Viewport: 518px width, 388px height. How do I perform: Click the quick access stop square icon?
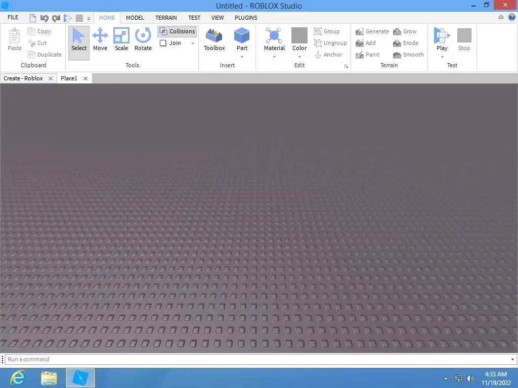(x=79, y=18)
